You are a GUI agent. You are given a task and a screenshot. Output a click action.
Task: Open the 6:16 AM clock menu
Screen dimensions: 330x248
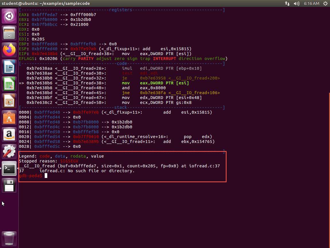pyautogui.click(x=311, y=3)
